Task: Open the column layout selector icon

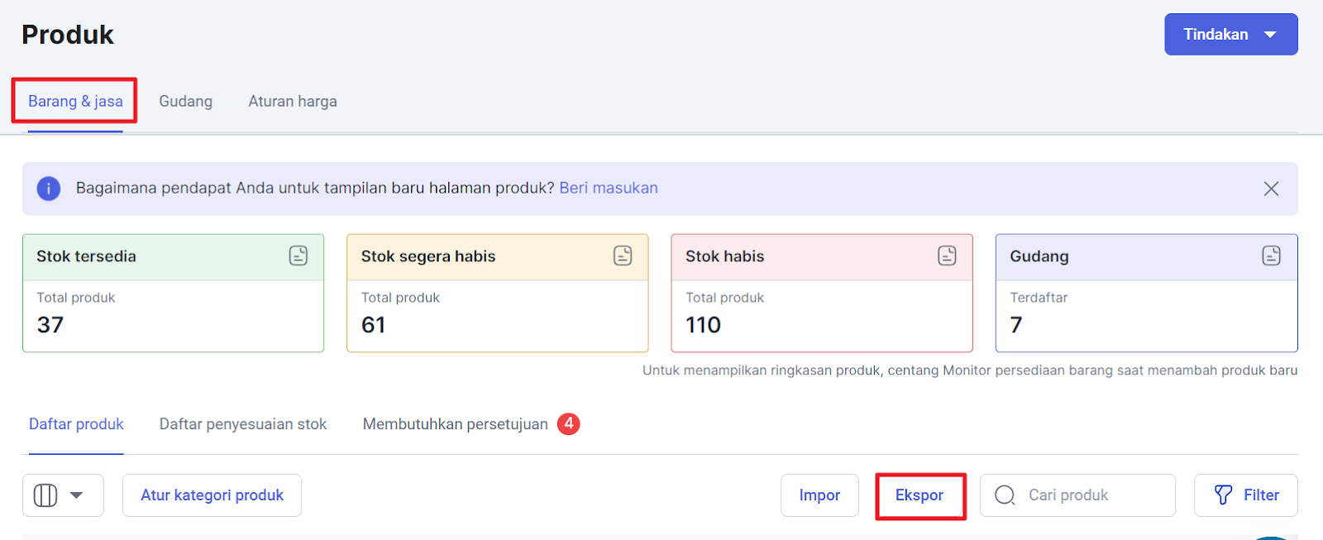Action: [x=45, y=495]
